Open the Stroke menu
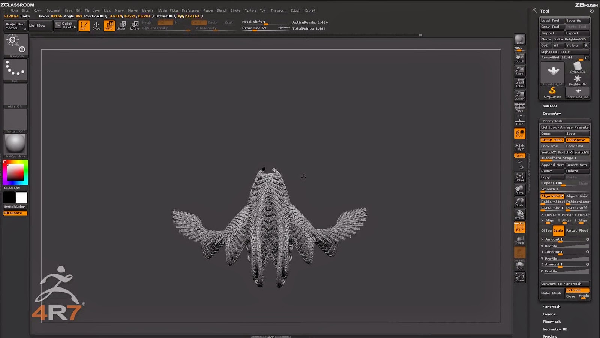 [235, 10]
